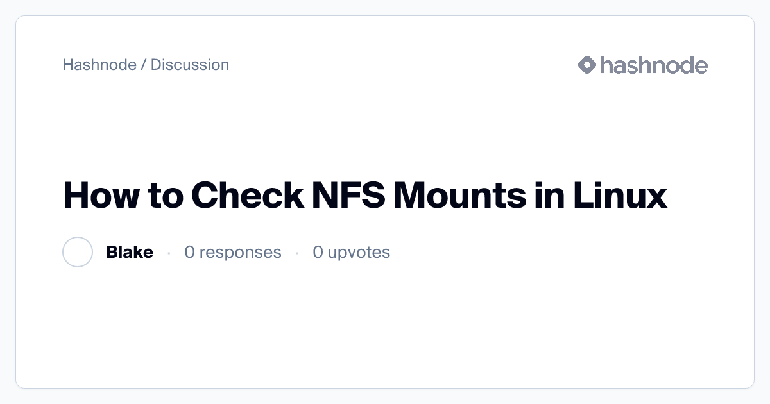
Task: Click the dot separator before 0 upvotes
Action: click(297, 253)
